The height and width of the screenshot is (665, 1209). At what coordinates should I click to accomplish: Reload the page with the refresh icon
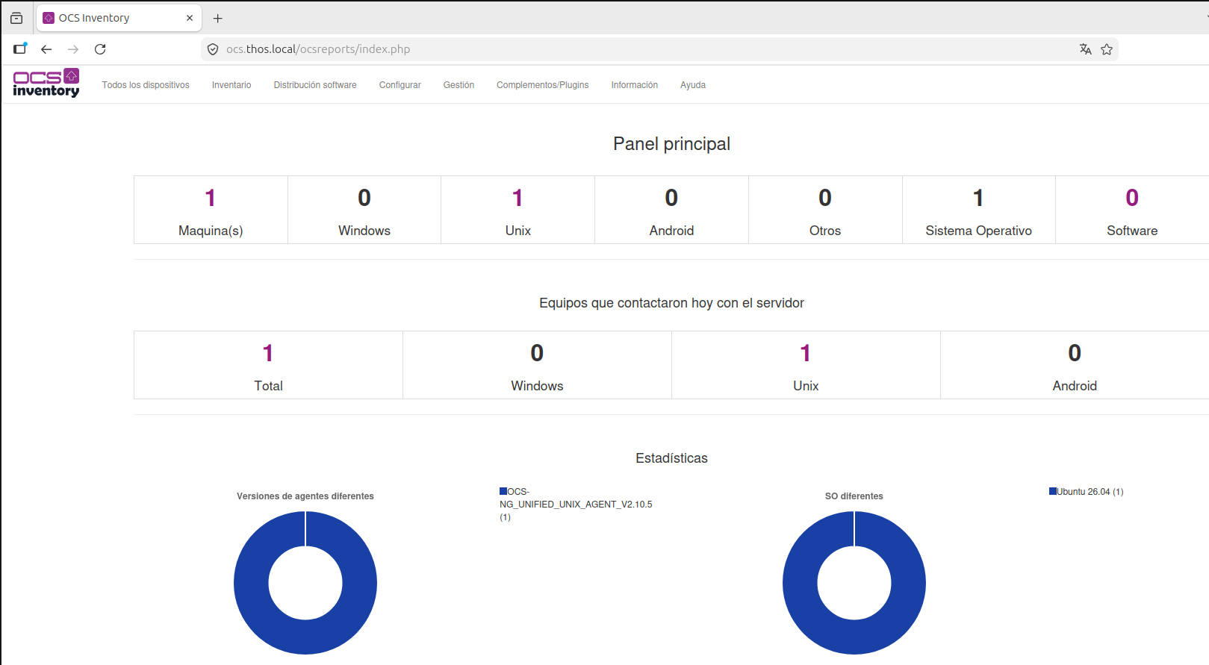click(x=100, y=49)
